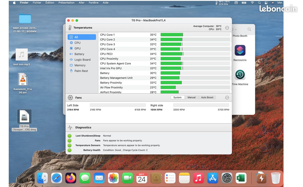The height and width of the screenshot is (187, 303).
Task: Open the Aide menu
Action: point(106,3)
